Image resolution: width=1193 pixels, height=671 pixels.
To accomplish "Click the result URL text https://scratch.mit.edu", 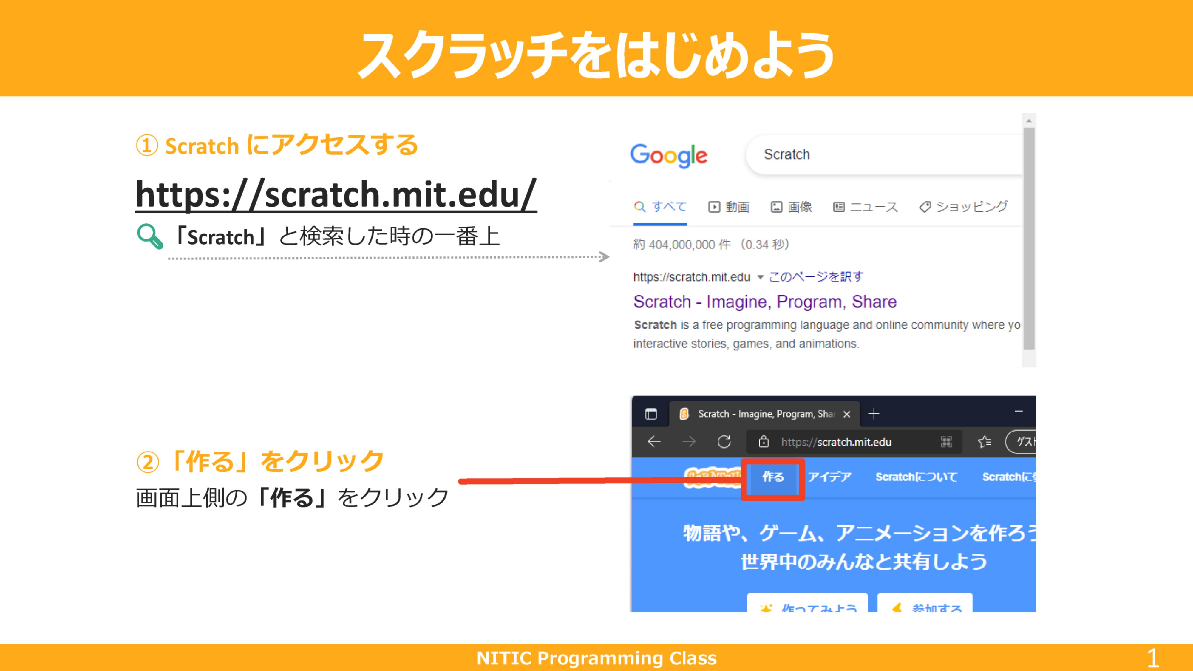I will pos(691,277).
